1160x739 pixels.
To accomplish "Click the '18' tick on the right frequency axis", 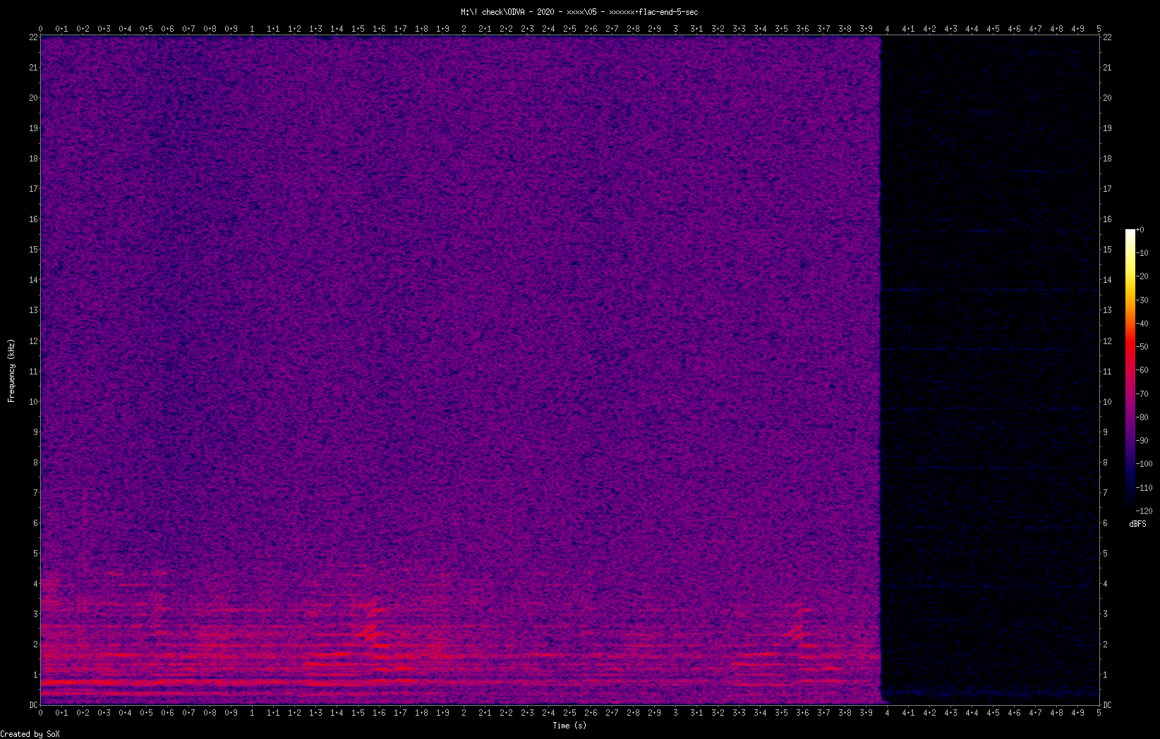I will pos(1107,159).
